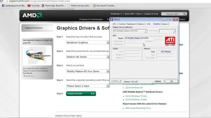Click the Report Issues With the Latest Driver Release heading

click(x=144, y=104)
